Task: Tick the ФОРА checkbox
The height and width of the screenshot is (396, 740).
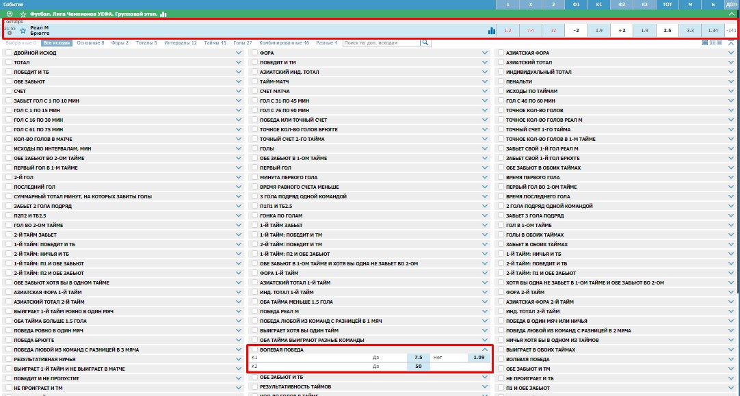Action: click(x=254, y=53)
